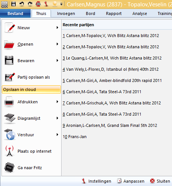
Task: Expand the Verstuur submenu arrow
Action: pyautogui.click(x=57, y=135)
